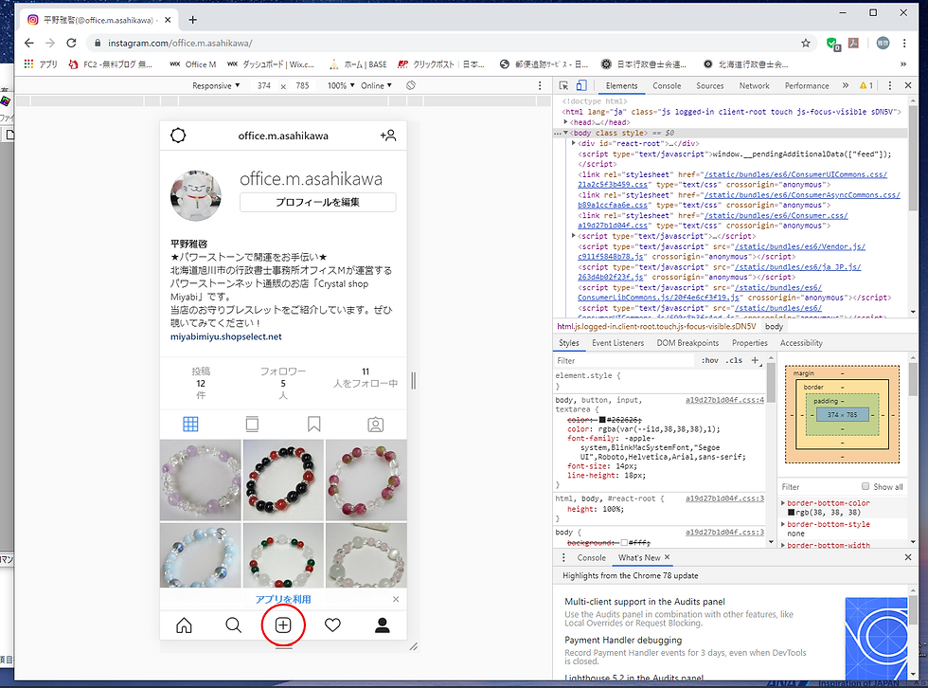Open drawer more options menu

(x=563, y=557)
